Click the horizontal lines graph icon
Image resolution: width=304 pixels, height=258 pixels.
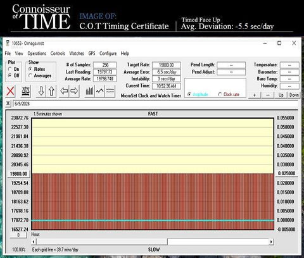tap(110, 91)
